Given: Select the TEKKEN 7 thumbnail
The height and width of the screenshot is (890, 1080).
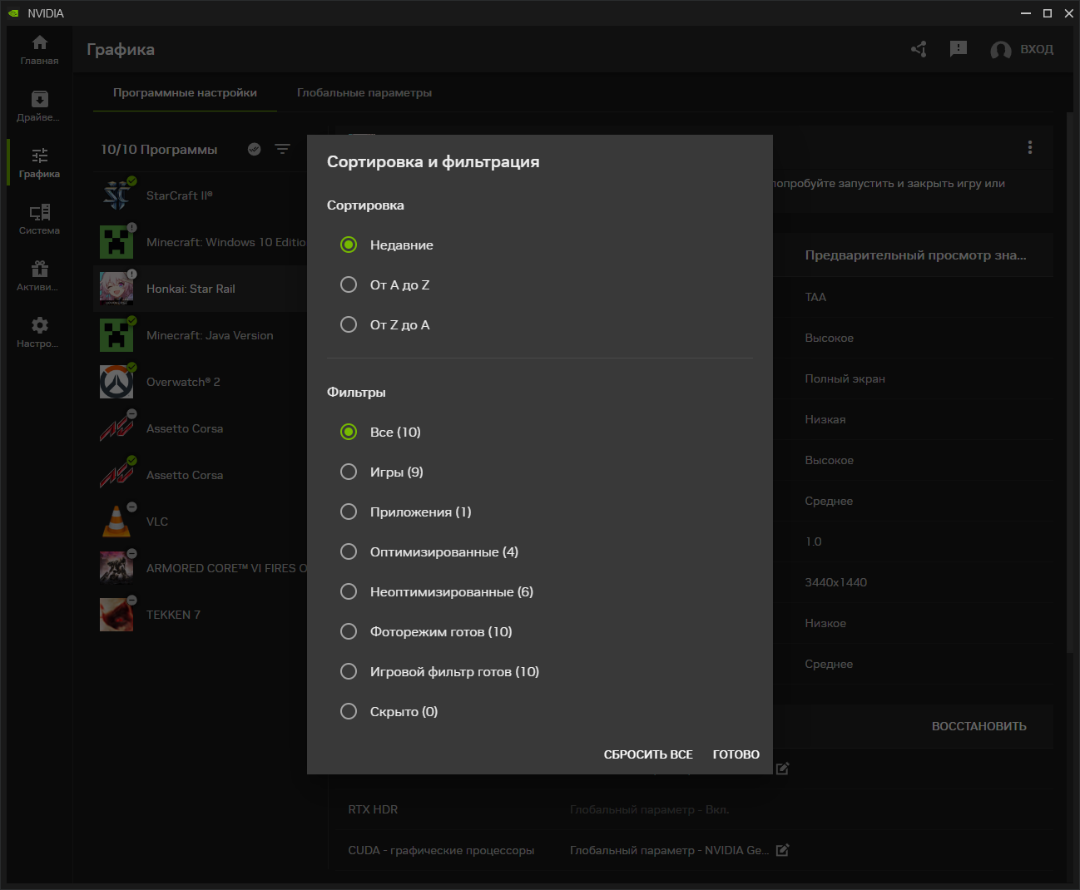Looking at the screenshot, I should click(x=116, y=615).
